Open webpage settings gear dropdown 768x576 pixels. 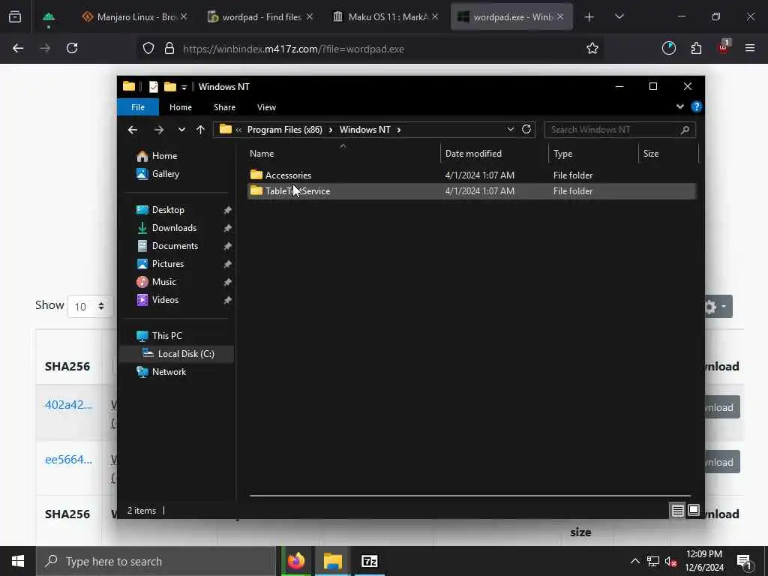pos(718,307)
